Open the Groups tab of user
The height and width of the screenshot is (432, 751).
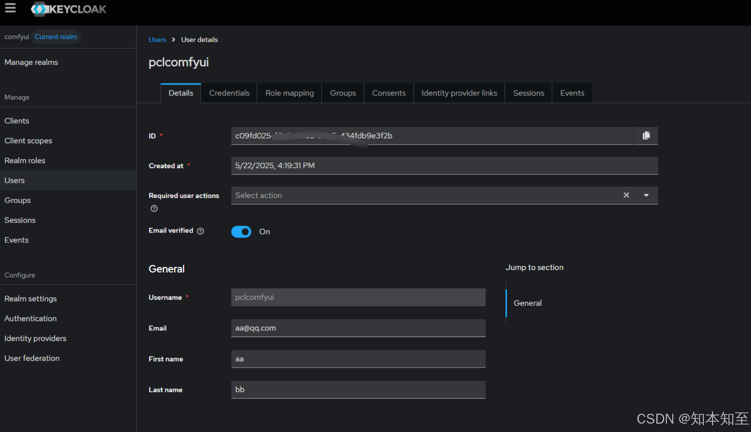343,93
